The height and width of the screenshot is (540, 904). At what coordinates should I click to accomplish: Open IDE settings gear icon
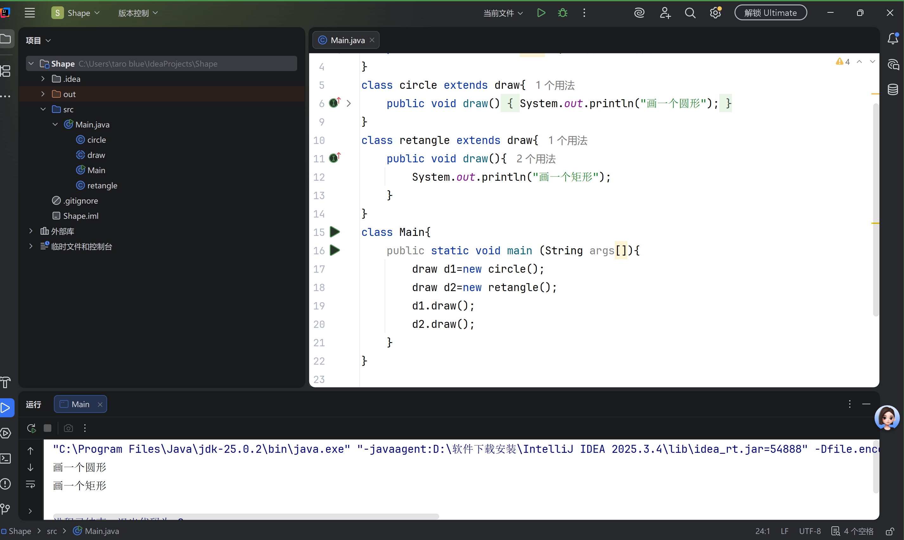click(x=715, y=13)
